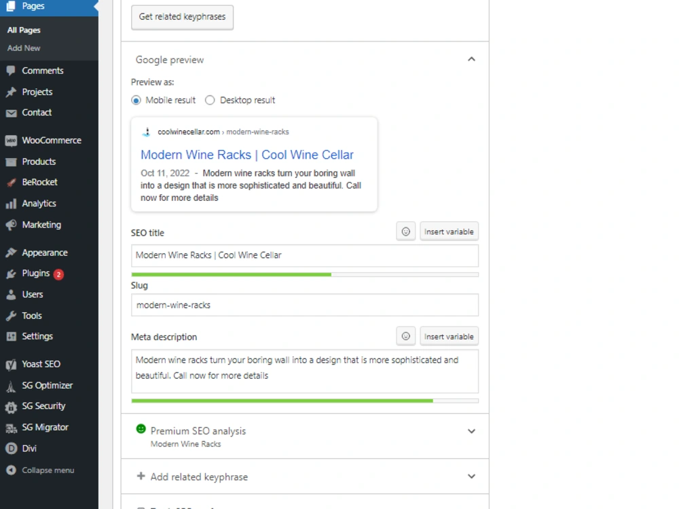Click the Divi circle D icon
The width and height of the screenshot is (679, 509).
click(11, 449)
